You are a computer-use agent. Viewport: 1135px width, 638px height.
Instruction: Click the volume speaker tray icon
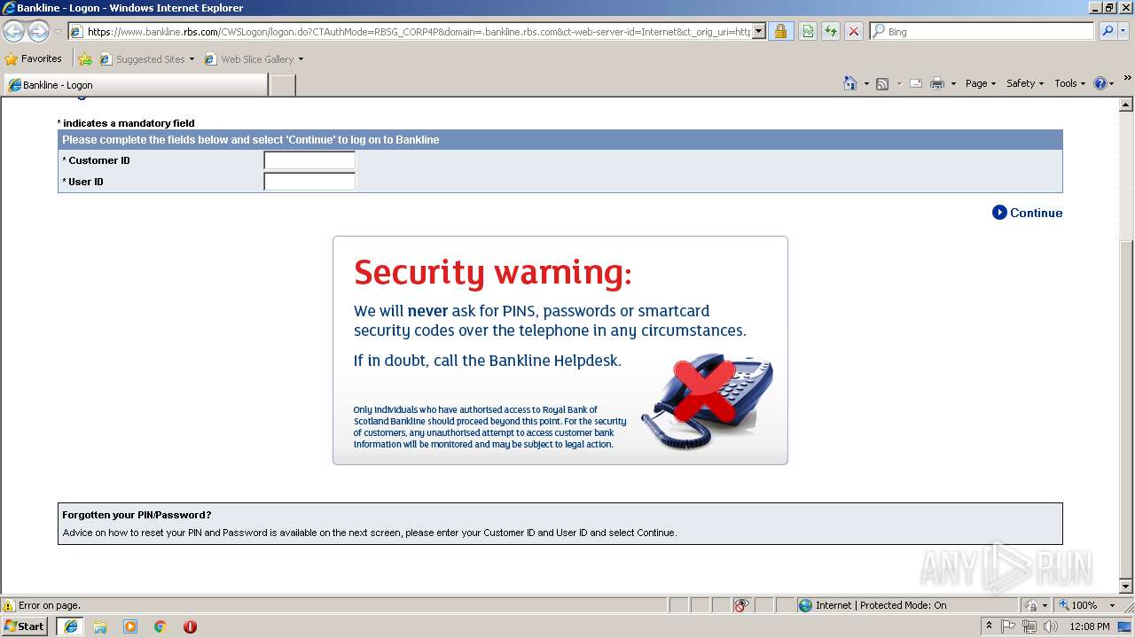[x=1051, y=626]
